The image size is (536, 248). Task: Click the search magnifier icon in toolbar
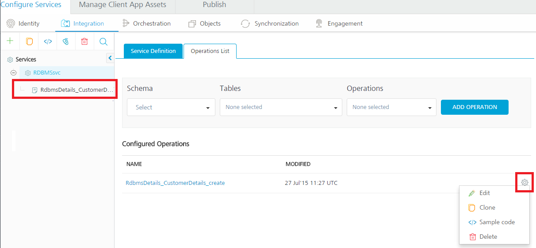coord(103,41)
